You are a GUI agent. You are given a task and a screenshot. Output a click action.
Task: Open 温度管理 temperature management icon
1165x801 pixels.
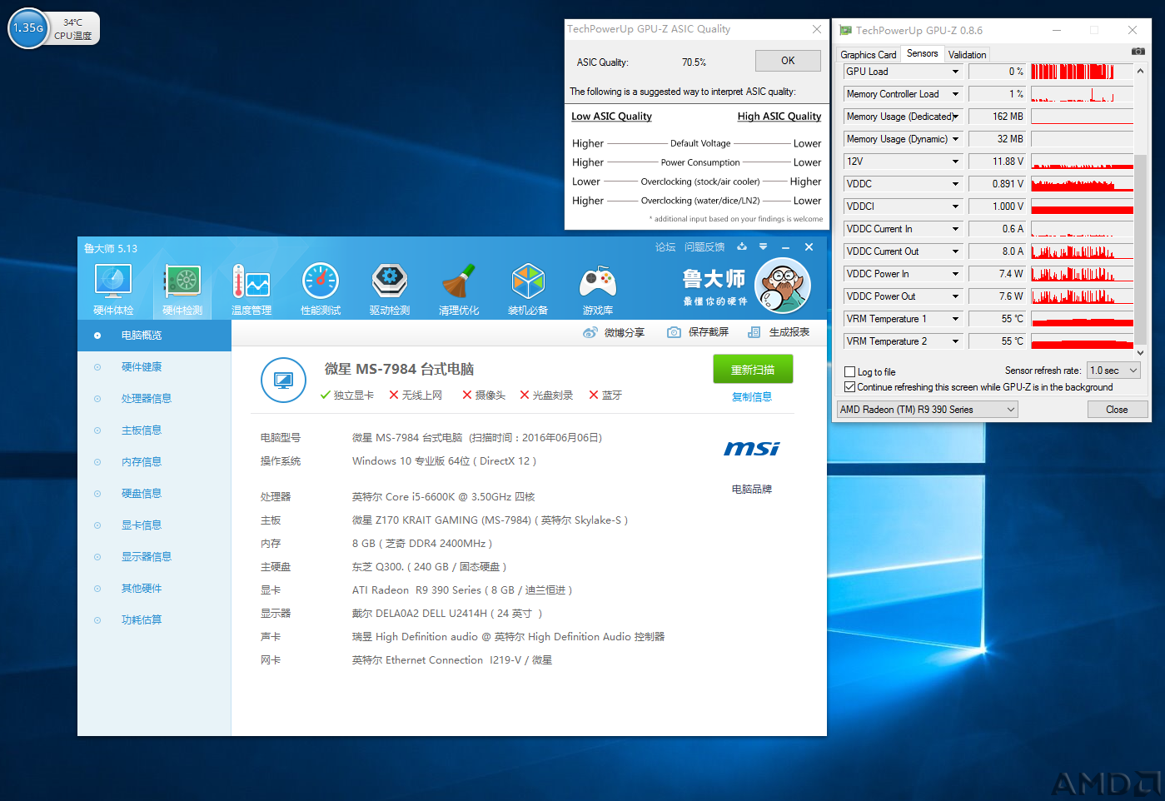(x=251, y=281)
